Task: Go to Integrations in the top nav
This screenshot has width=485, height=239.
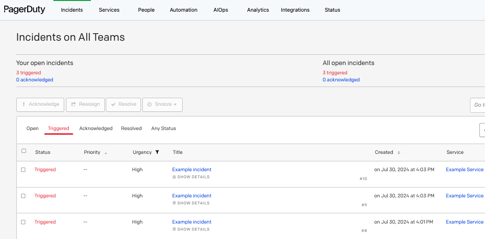Action: (295, 10)
